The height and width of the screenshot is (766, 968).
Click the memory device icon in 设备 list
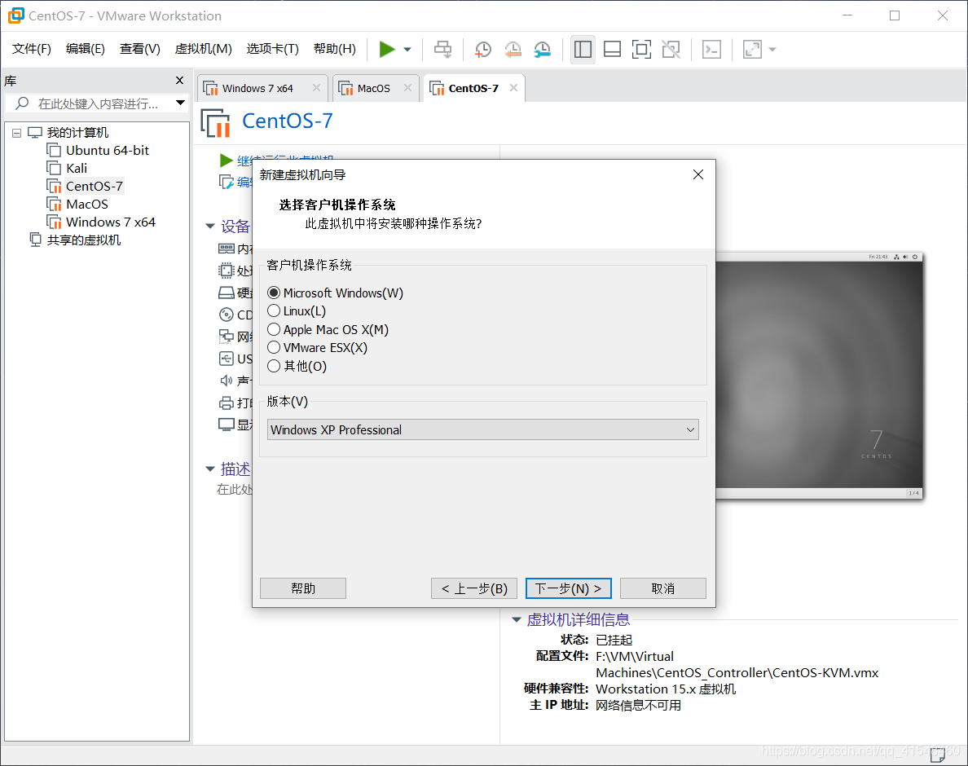click(x=227, y=248)
